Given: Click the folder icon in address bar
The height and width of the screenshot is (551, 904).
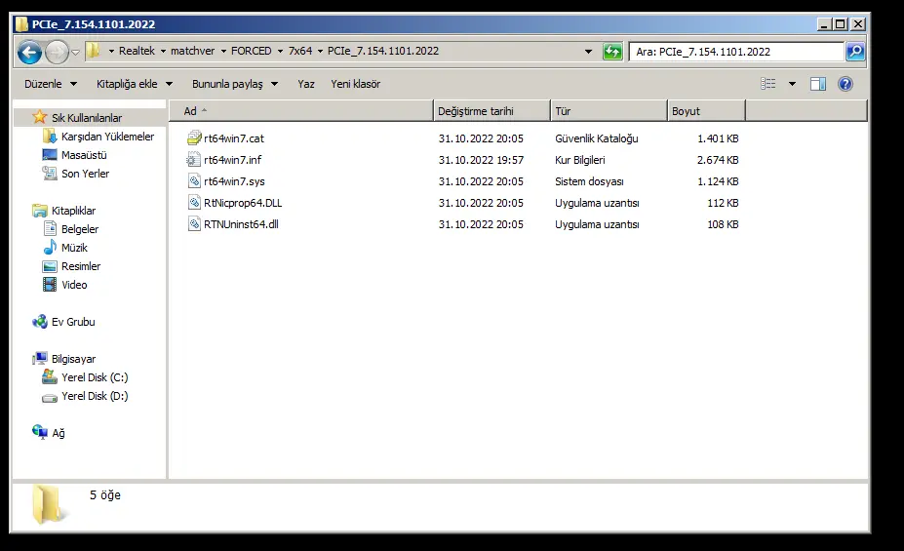Looking at the screenshot, I should (93, 51).
